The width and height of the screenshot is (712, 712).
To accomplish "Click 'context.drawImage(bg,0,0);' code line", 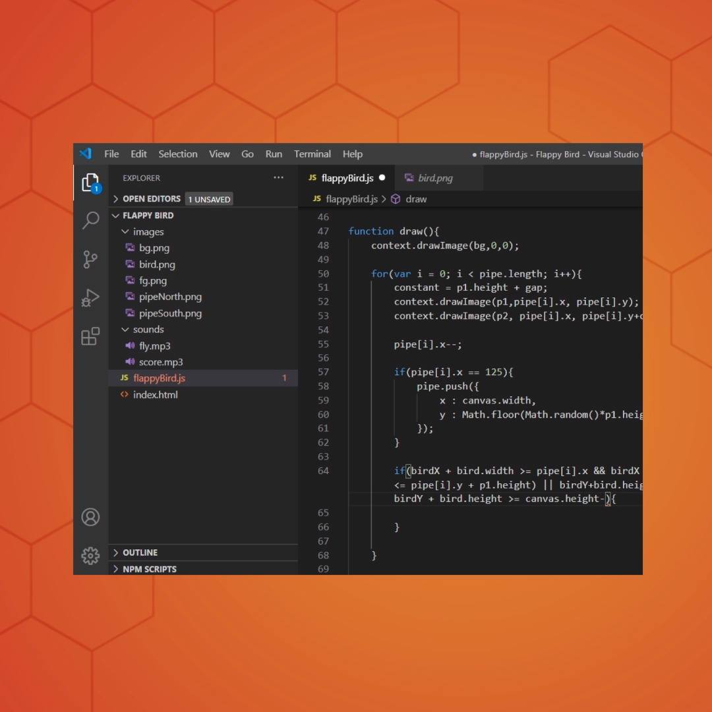I will tap(444, 245).
